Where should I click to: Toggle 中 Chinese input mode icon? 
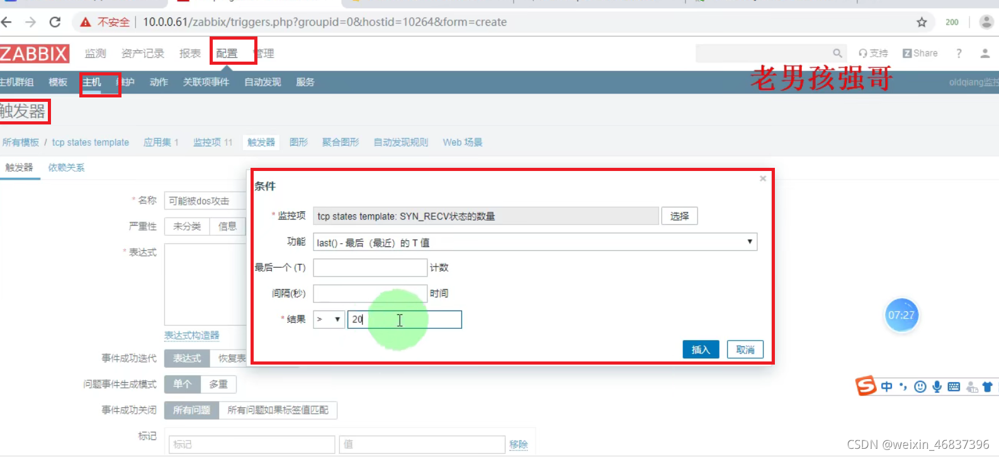(x=887, y=387)
